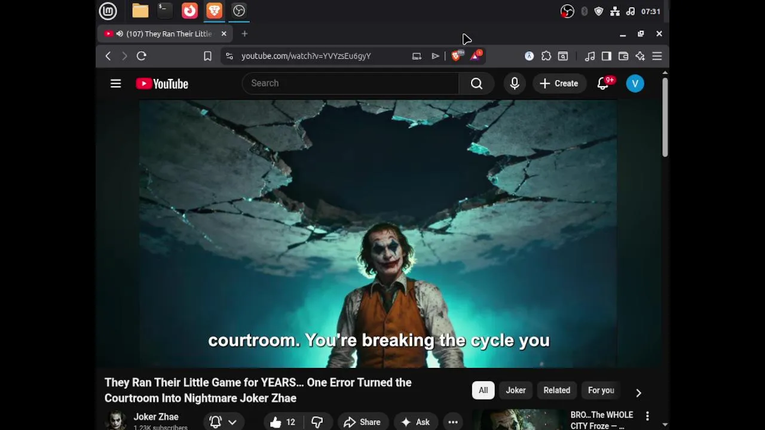This screenshot has width=765, height=430.
Task: Open the red-orange app icon in the taskbar
Action: [189, 11]
